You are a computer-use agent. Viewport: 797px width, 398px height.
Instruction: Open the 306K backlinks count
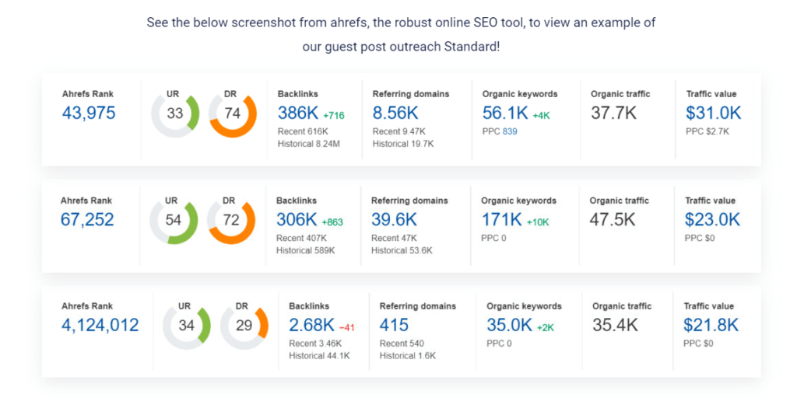point(297,219)
